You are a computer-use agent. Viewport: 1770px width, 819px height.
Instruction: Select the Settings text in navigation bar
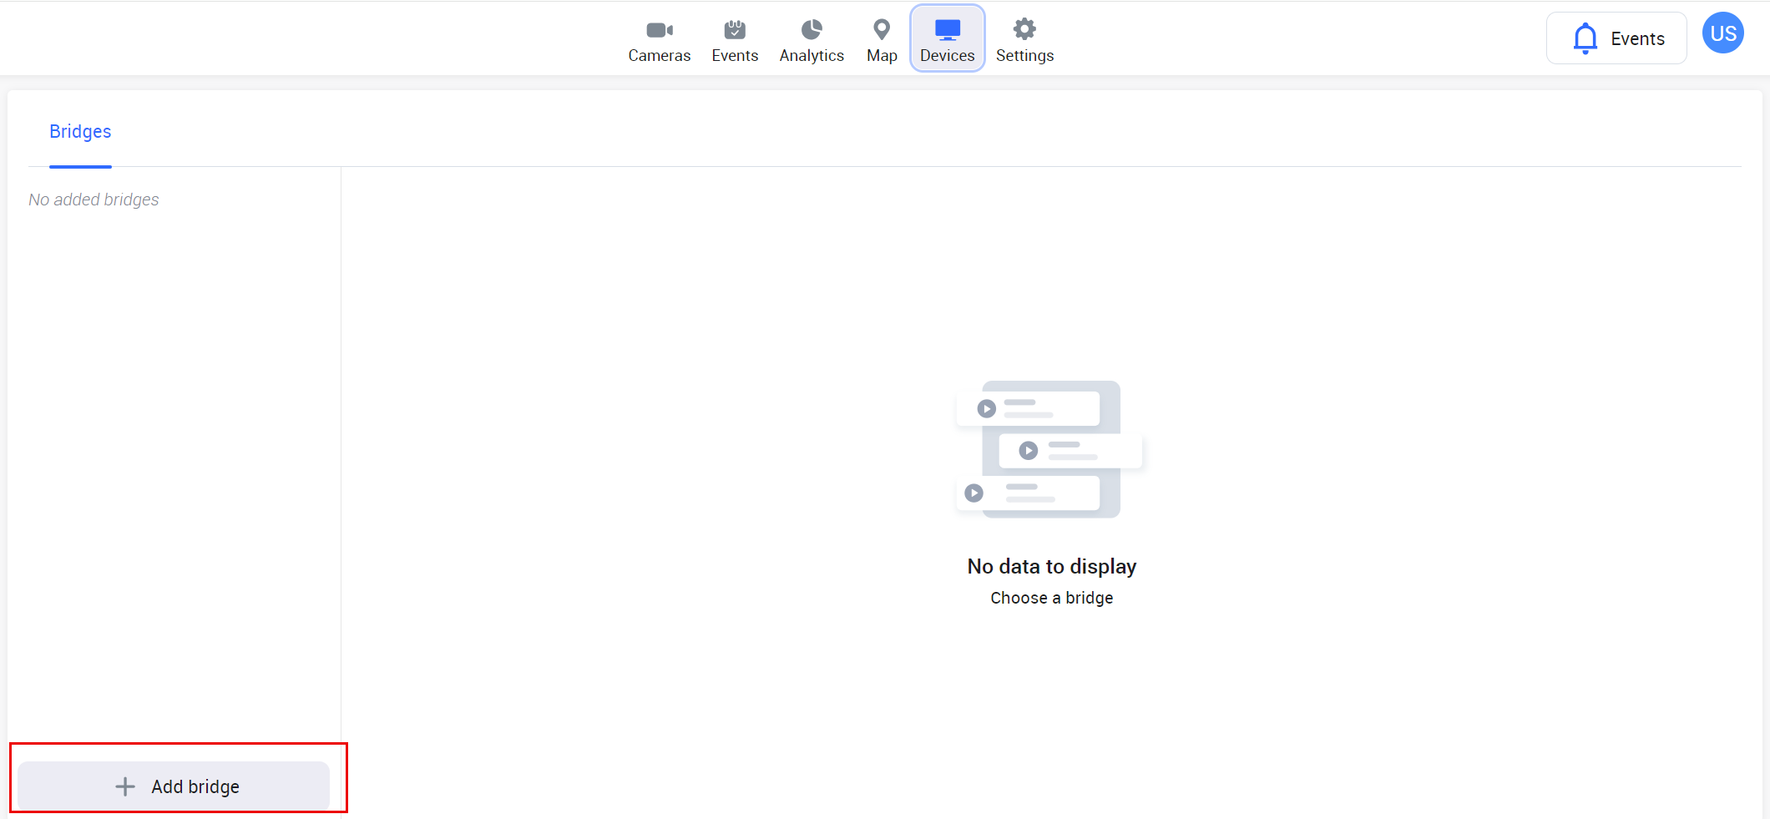(1024, 56)
